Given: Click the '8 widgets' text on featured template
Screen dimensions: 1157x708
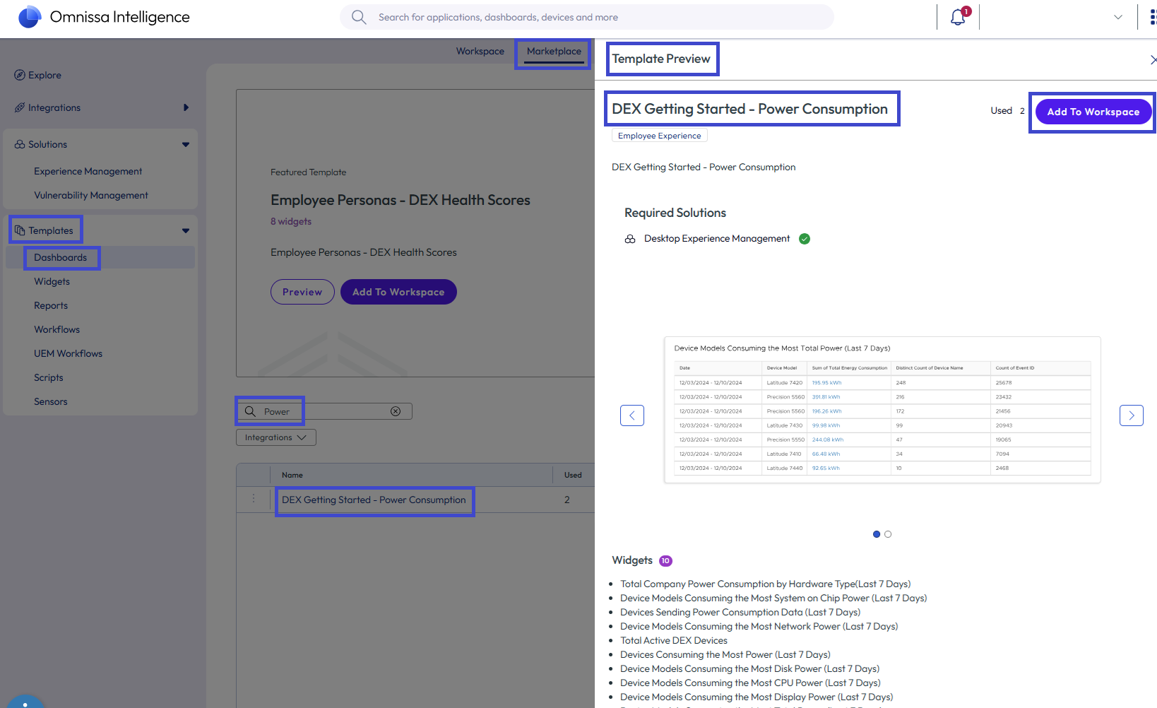Looking at the screenshot, I should (291, 221).
